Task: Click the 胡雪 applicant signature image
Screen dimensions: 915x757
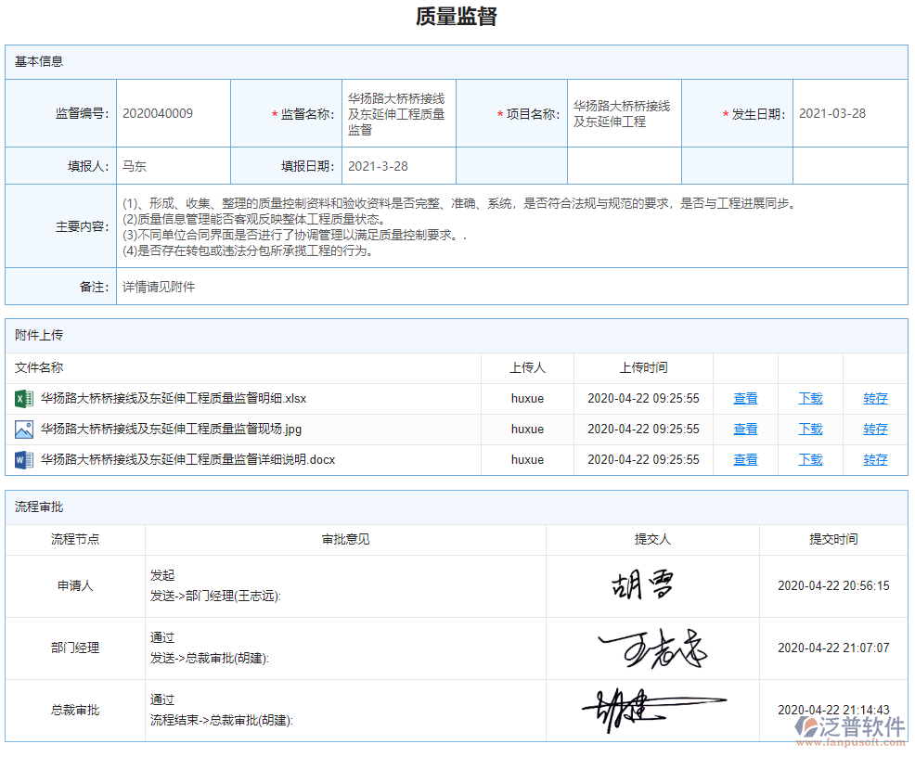Action: tap(642, 585)
